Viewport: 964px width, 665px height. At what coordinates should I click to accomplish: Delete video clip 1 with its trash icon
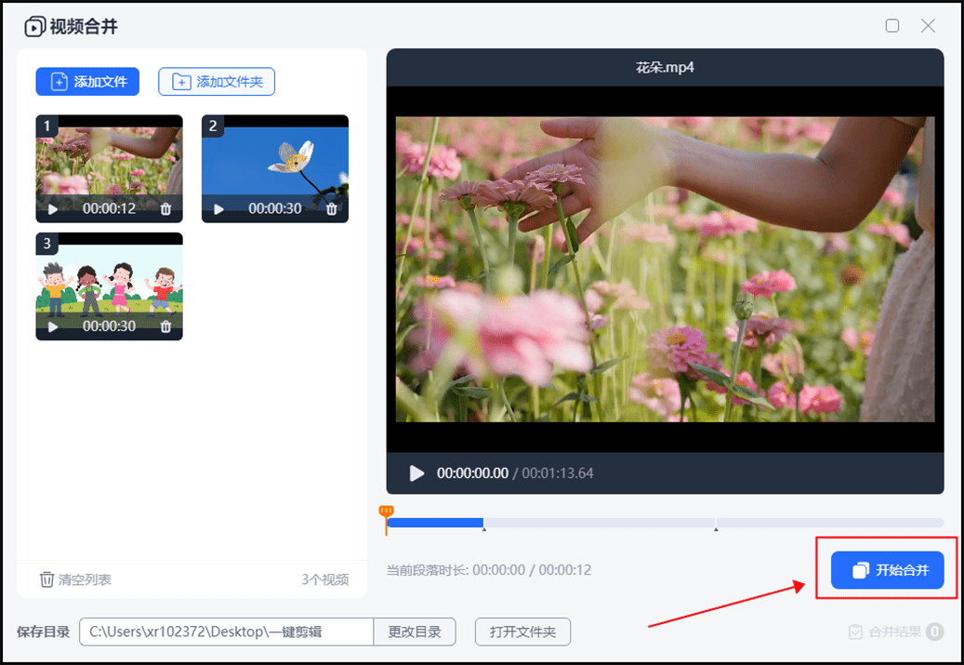tap(166, 209)
